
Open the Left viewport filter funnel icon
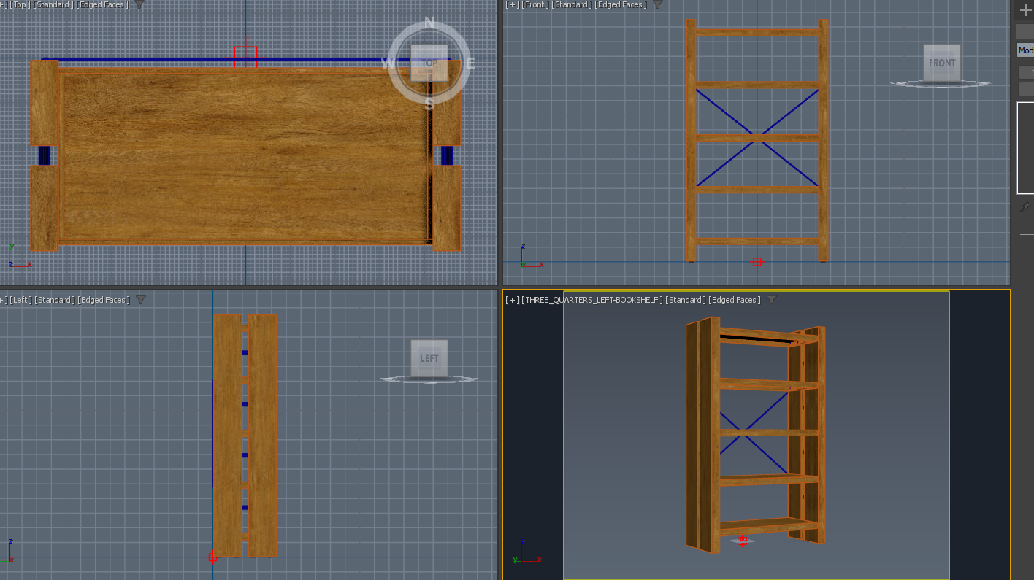coord(141,300)
